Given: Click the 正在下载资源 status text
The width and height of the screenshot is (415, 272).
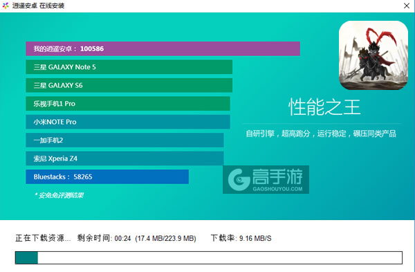Looking at the screenshot, I should point(43,238).
